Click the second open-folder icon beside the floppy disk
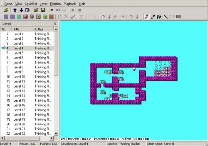 [x=36, y=10]
